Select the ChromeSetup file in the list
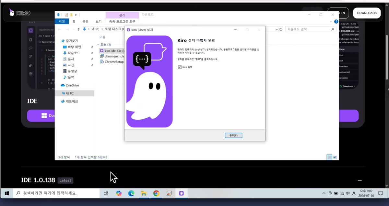The width and height of the screenshot is (389, 206). pos(112,62)
